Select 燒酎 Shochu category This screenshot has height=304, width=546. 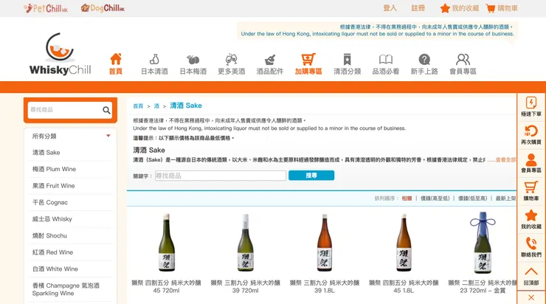click(x=49, y=236)
